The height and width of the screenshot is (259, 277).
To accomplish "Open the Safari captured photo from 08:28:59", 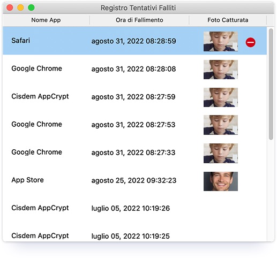I will pos(221,41).
